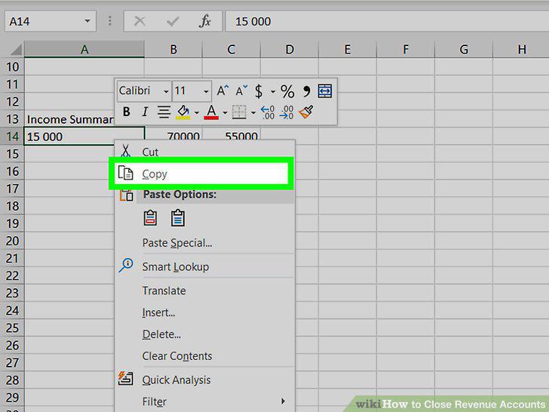Viewport: 549px width, 412px height.
Task: Expand the Filter submenu
Action: coord(205,401)
